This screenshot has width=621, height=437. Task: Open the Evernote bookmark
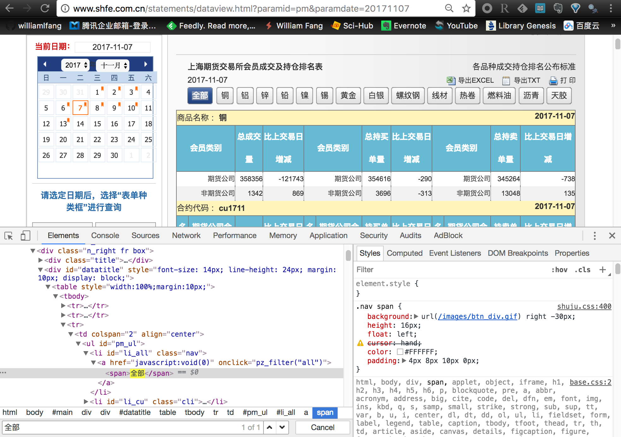click(404, 26)
